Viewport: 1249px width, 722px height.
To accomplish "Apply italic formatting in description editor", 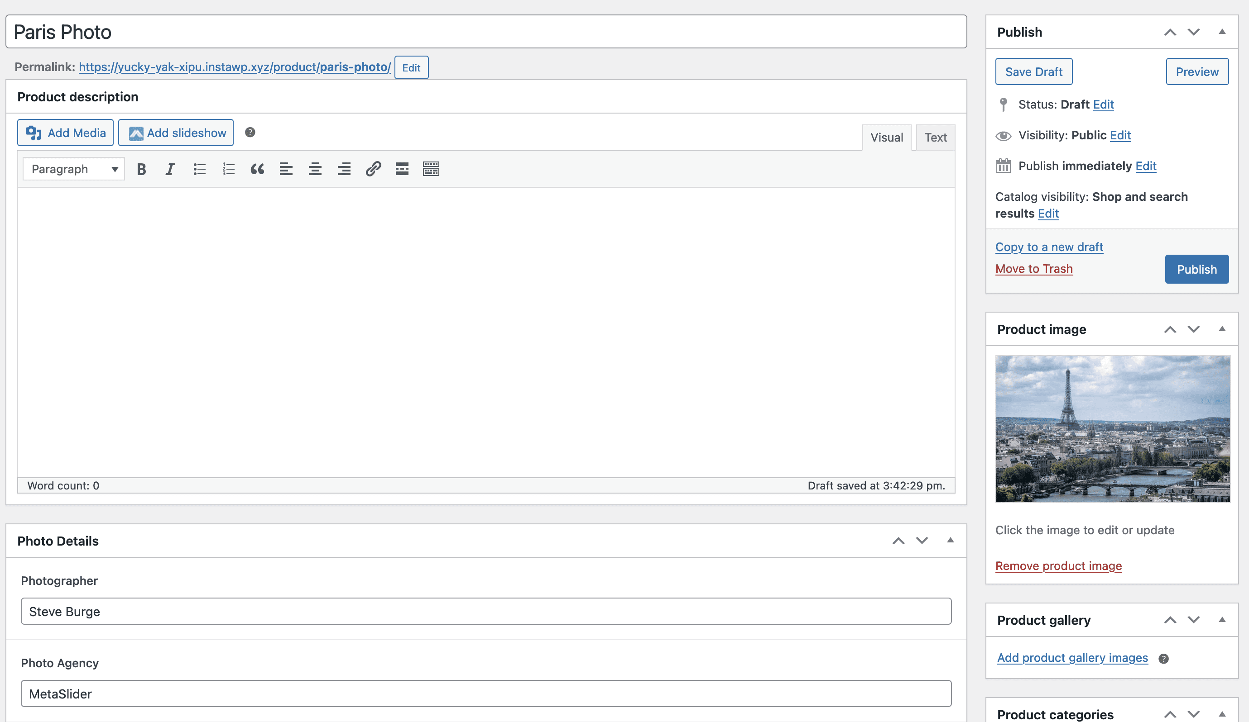I will [170, 169].
